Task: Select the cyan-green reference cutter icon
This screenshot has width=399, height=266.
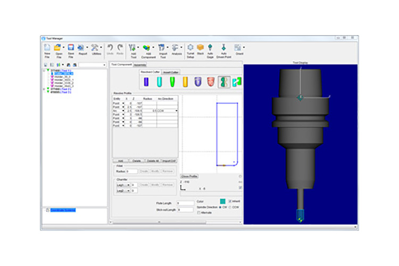Action: coord(237,82)
